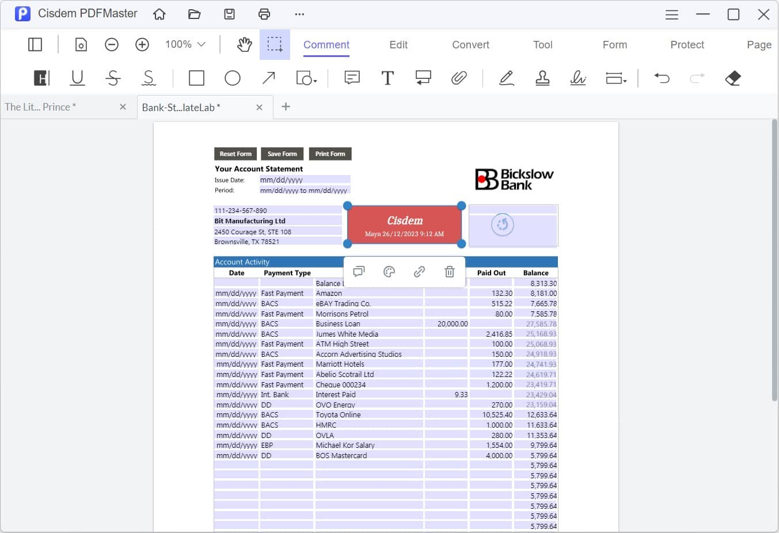The width and height of the screenshot is (779, 533).
Task: Click the Print Form button
Action: pyautogui.click(x=330, y=154)
